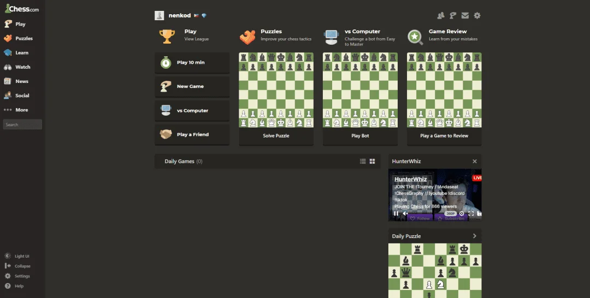Open the header settings gear
The height and width of the screenshot is (298, 590).
pyautogui.click(x=477, y=15)
